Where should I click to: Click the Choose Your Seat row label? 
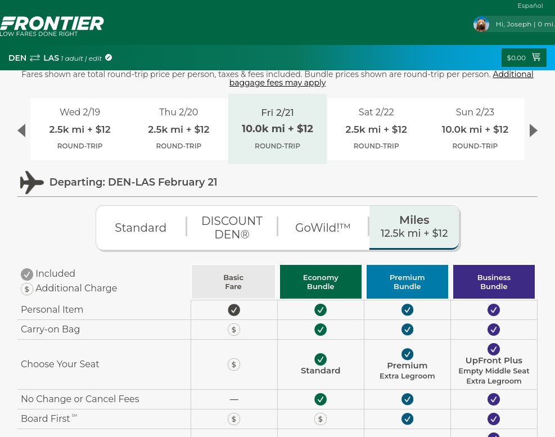pos(60,364)
